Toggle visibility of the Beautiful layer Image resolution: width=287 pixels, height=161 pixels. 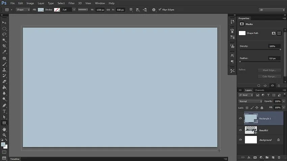240,130
